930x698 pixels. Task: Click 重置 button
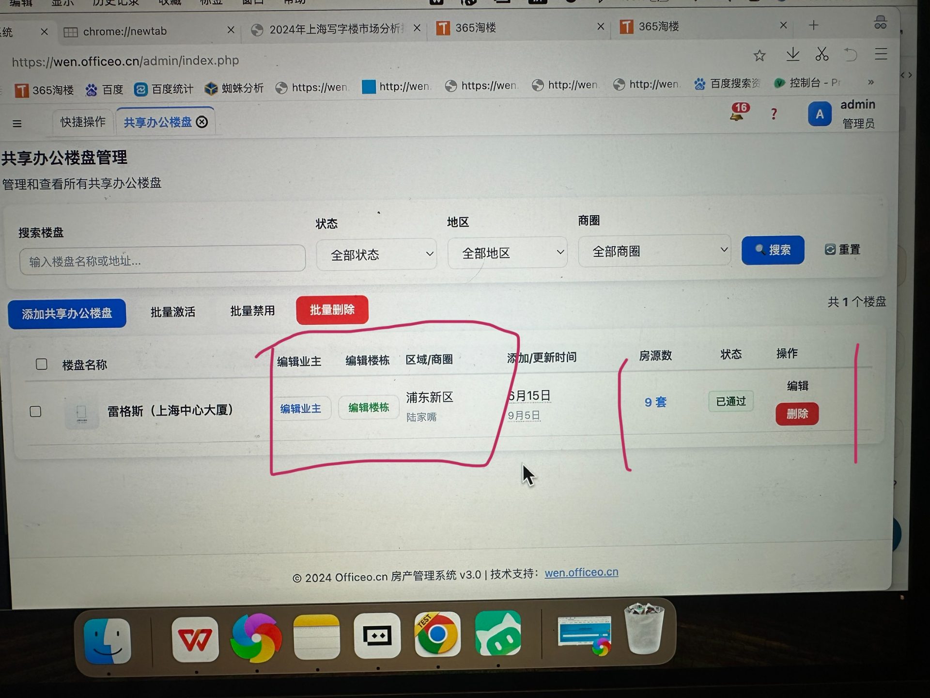[842, 249]
